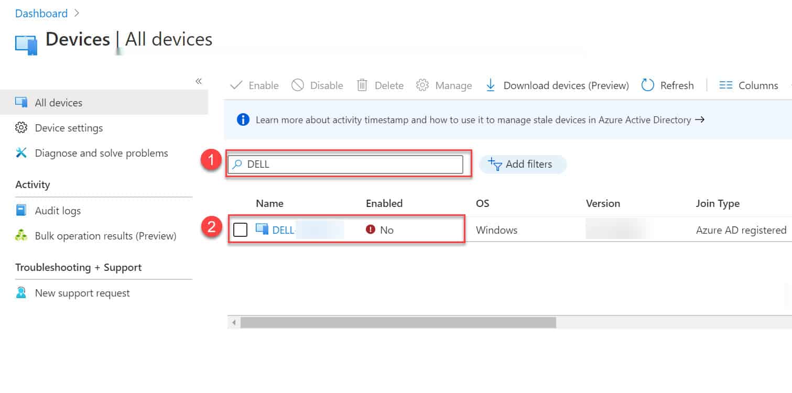Open New support request
This screenshot has width=792, height=393.
[x=82, y=293]
